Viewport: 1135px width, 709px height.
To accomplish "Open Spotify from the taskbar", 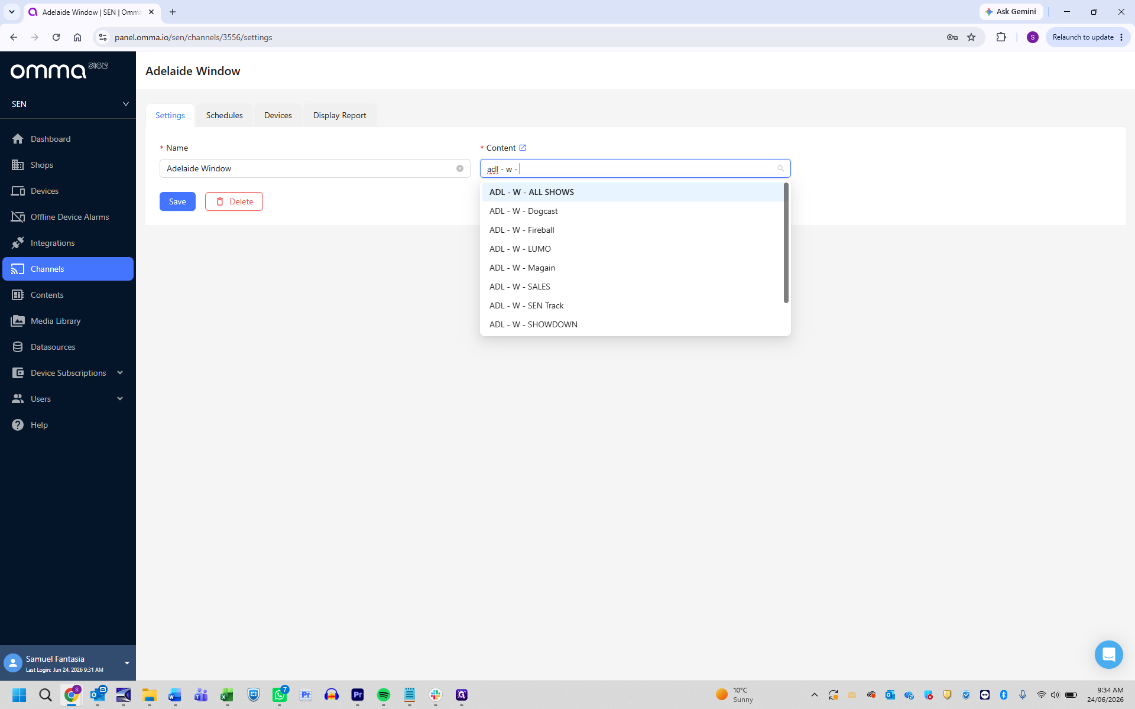I will tap(384, 695).
